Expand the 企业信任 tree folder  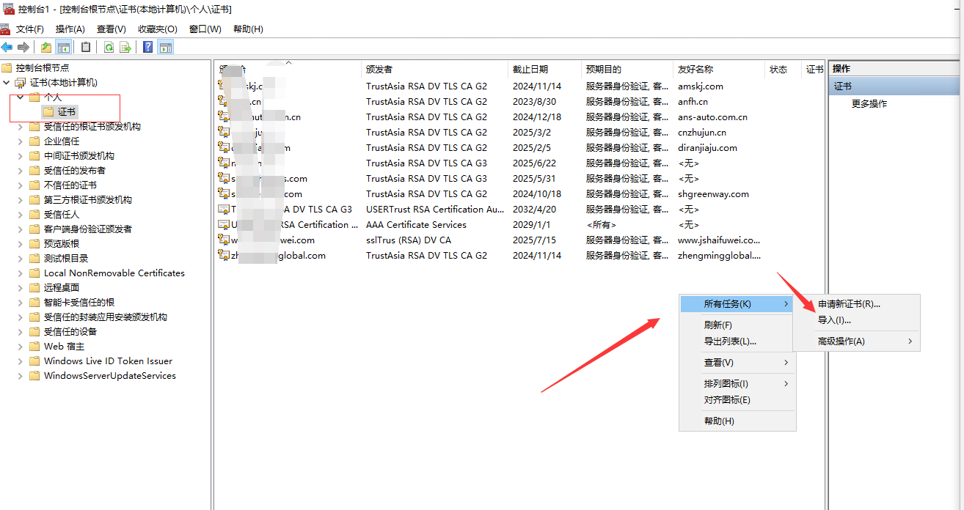pyautogui.click(x=21, y=141)
